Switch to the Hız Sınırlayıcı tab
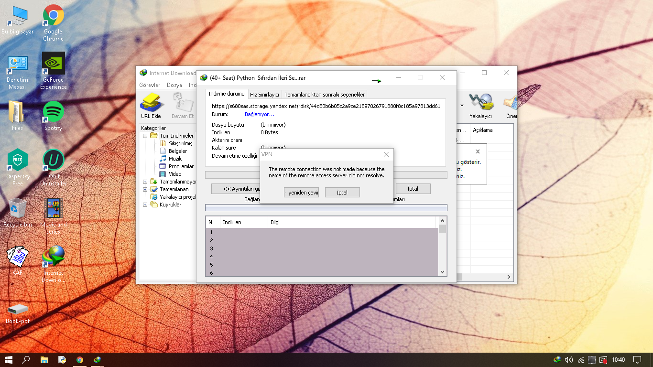Viewport: 653px width, 367px height. (x=264, y=95)
